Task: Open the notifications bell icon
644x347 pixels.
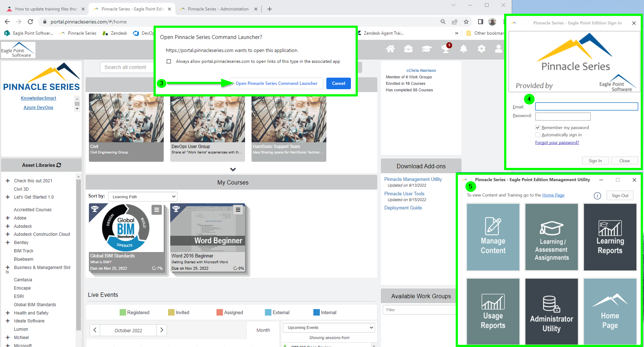Action: click(463, 49)
